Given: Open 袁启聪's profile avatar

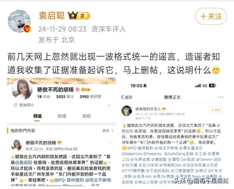Looking at the screenshot, I should click(19, 21).
